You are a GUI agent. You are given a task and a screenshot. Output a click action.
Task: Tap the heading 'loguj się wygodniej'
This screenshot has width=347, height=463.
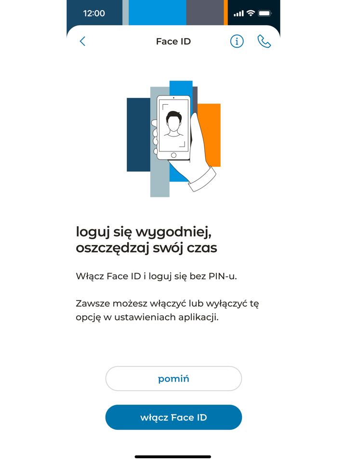[x=144, y=232]
